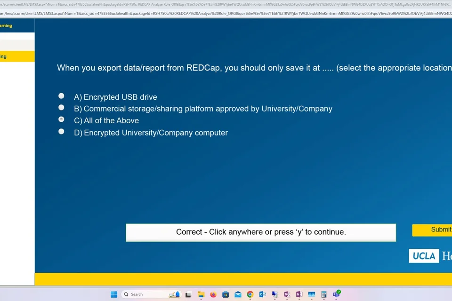Open Task View from the taskbar
The height and width of the screenshot is (301, 452).
tap(188, 294)
